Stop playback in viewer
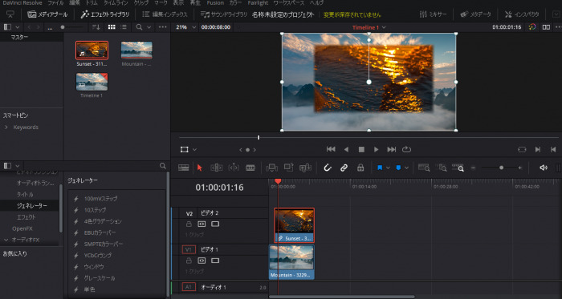Screen dimensions: 562x299 click(x=361, y=149)
